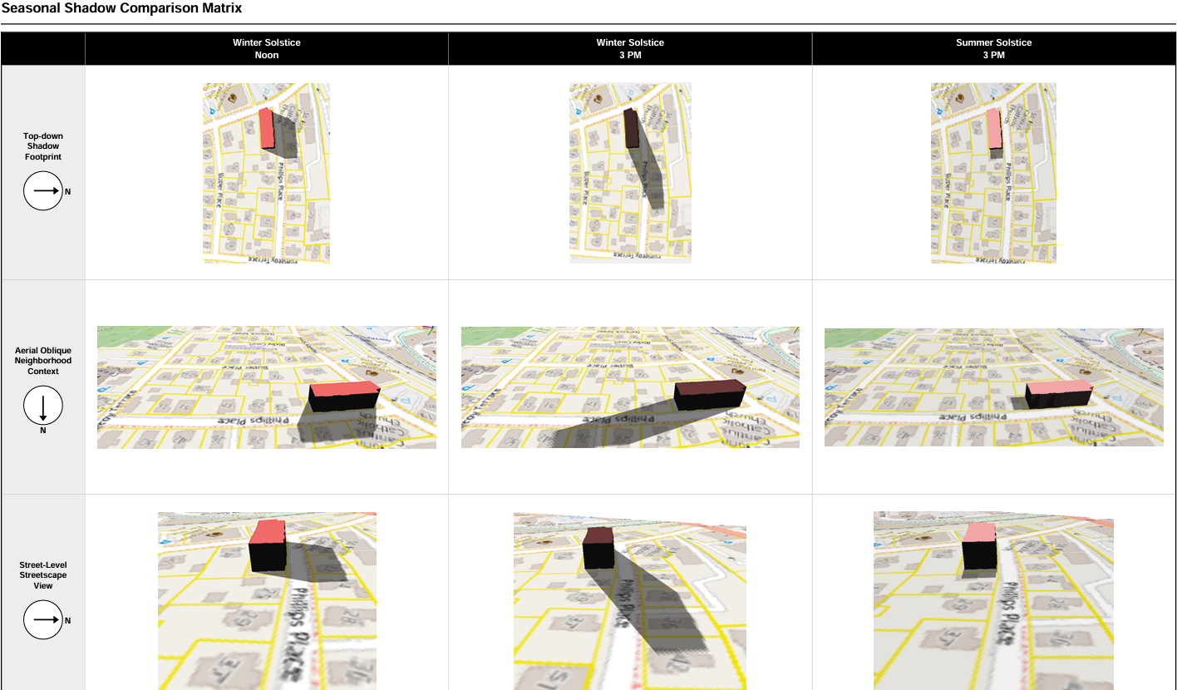This screenshot has height=690, width=1177.
Task: Click the Street-Level Streetscape north arrow compass
Action: [x=43, y=619]
